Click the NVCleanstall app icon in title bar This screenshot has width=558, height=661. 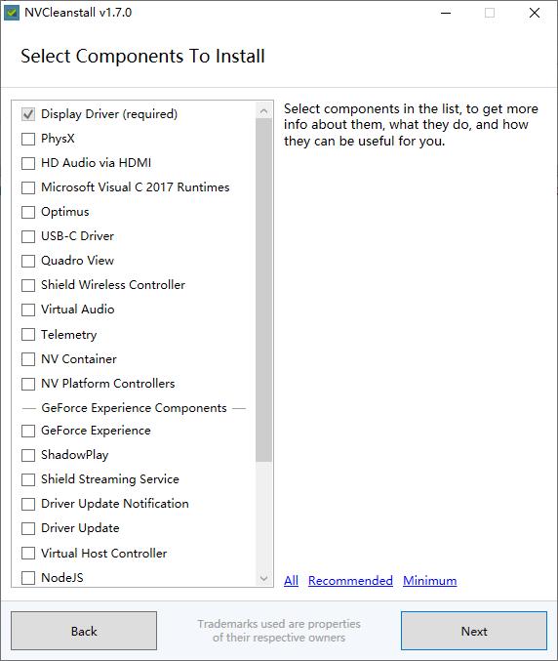pos(12,13)
